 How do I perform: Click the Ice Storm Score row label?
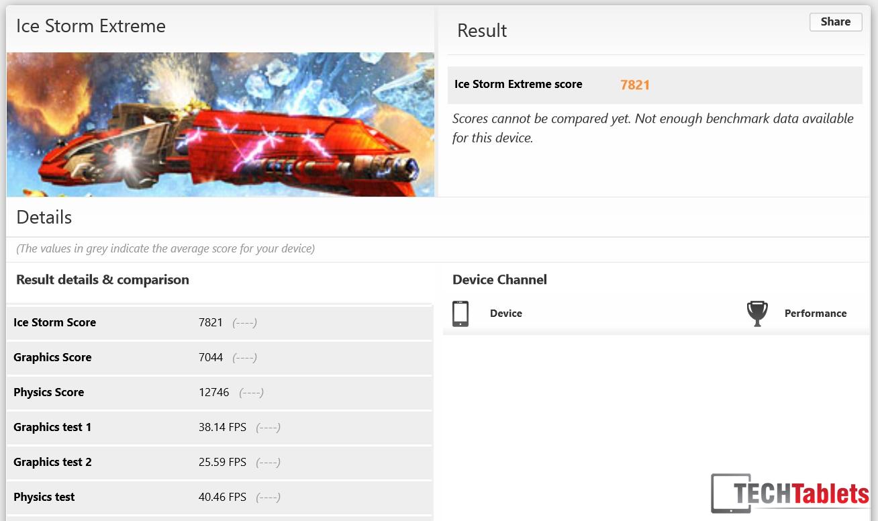pyautogui.click(x=54, y=322)
